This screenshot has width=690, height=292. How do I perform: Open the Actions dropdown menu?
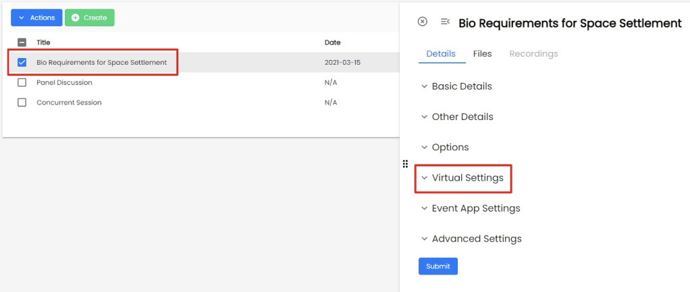coord(36,18)
